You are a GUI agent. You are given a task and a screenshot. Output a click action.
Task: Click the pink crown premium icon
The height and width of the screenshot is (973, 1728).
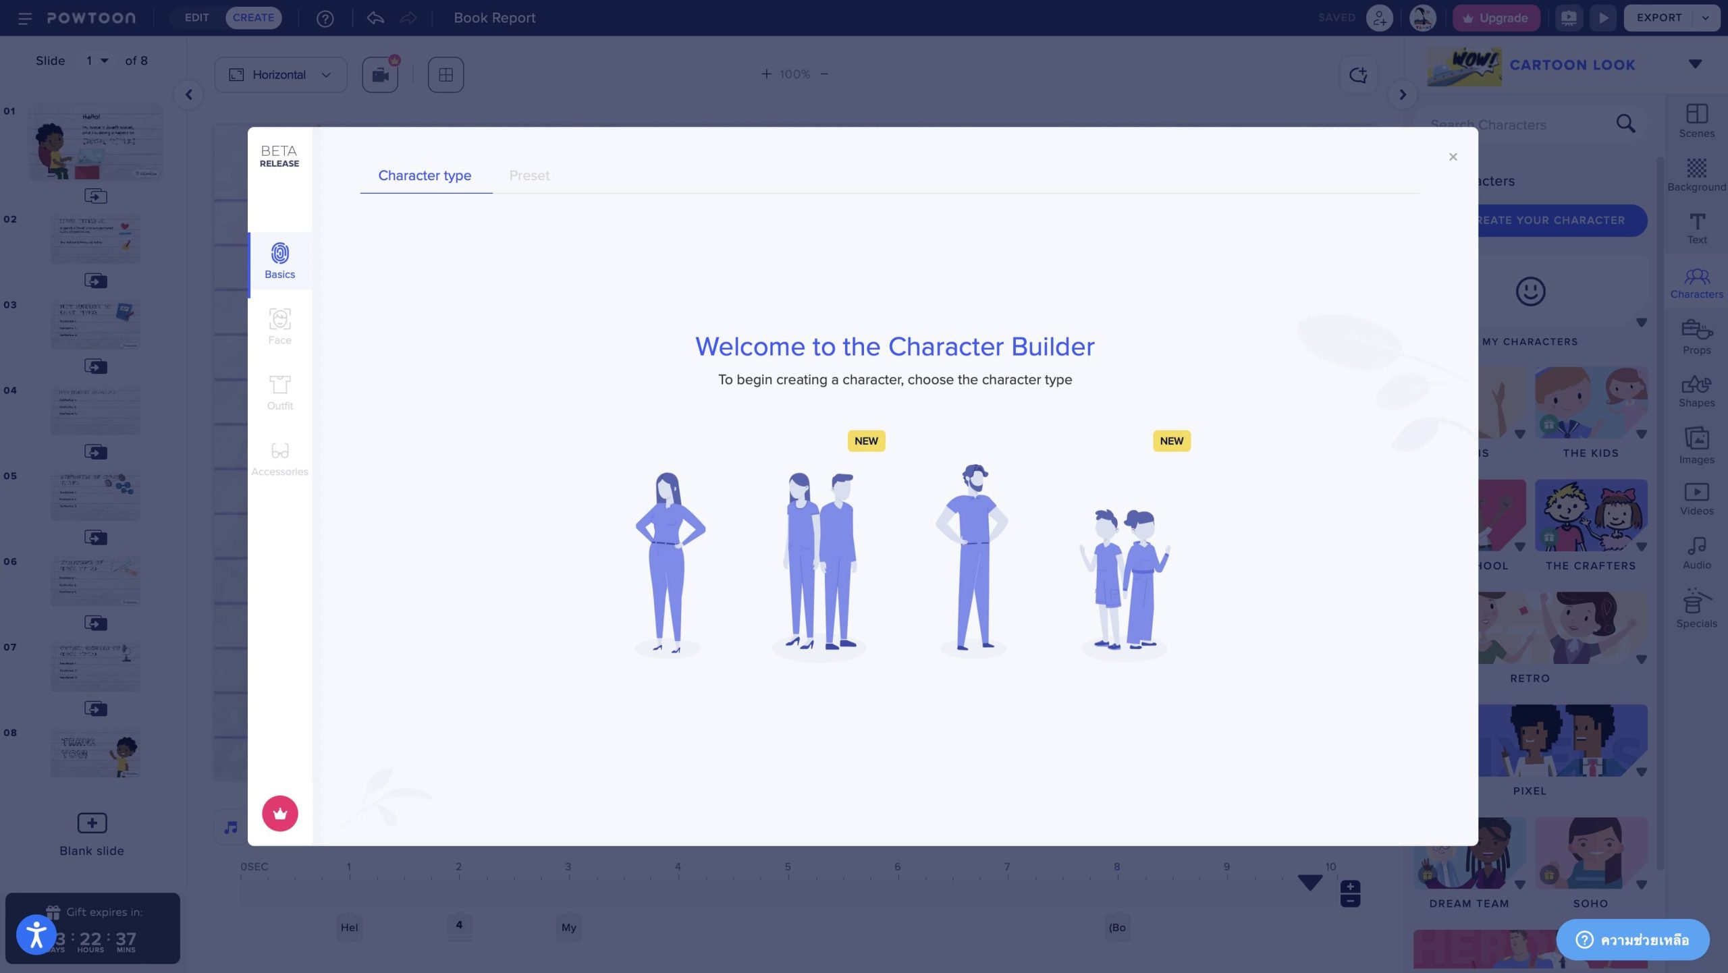tap(279, 813)
